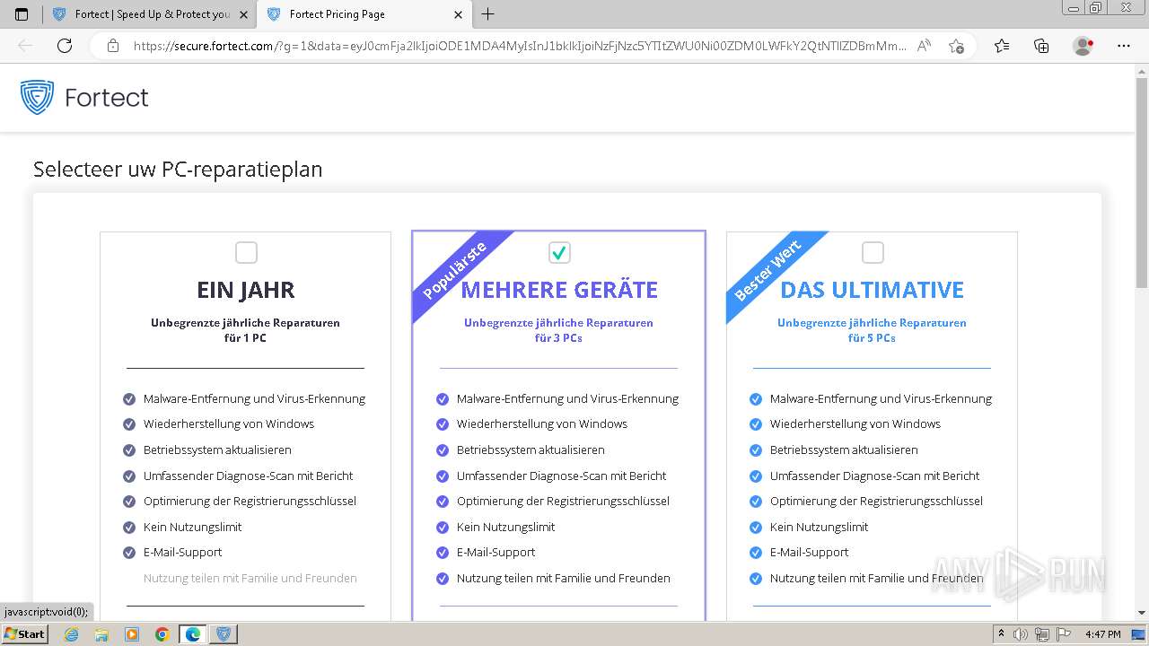
Task: Open the Windows Start button
Action: pyautogui.click(x=25, y=633)
